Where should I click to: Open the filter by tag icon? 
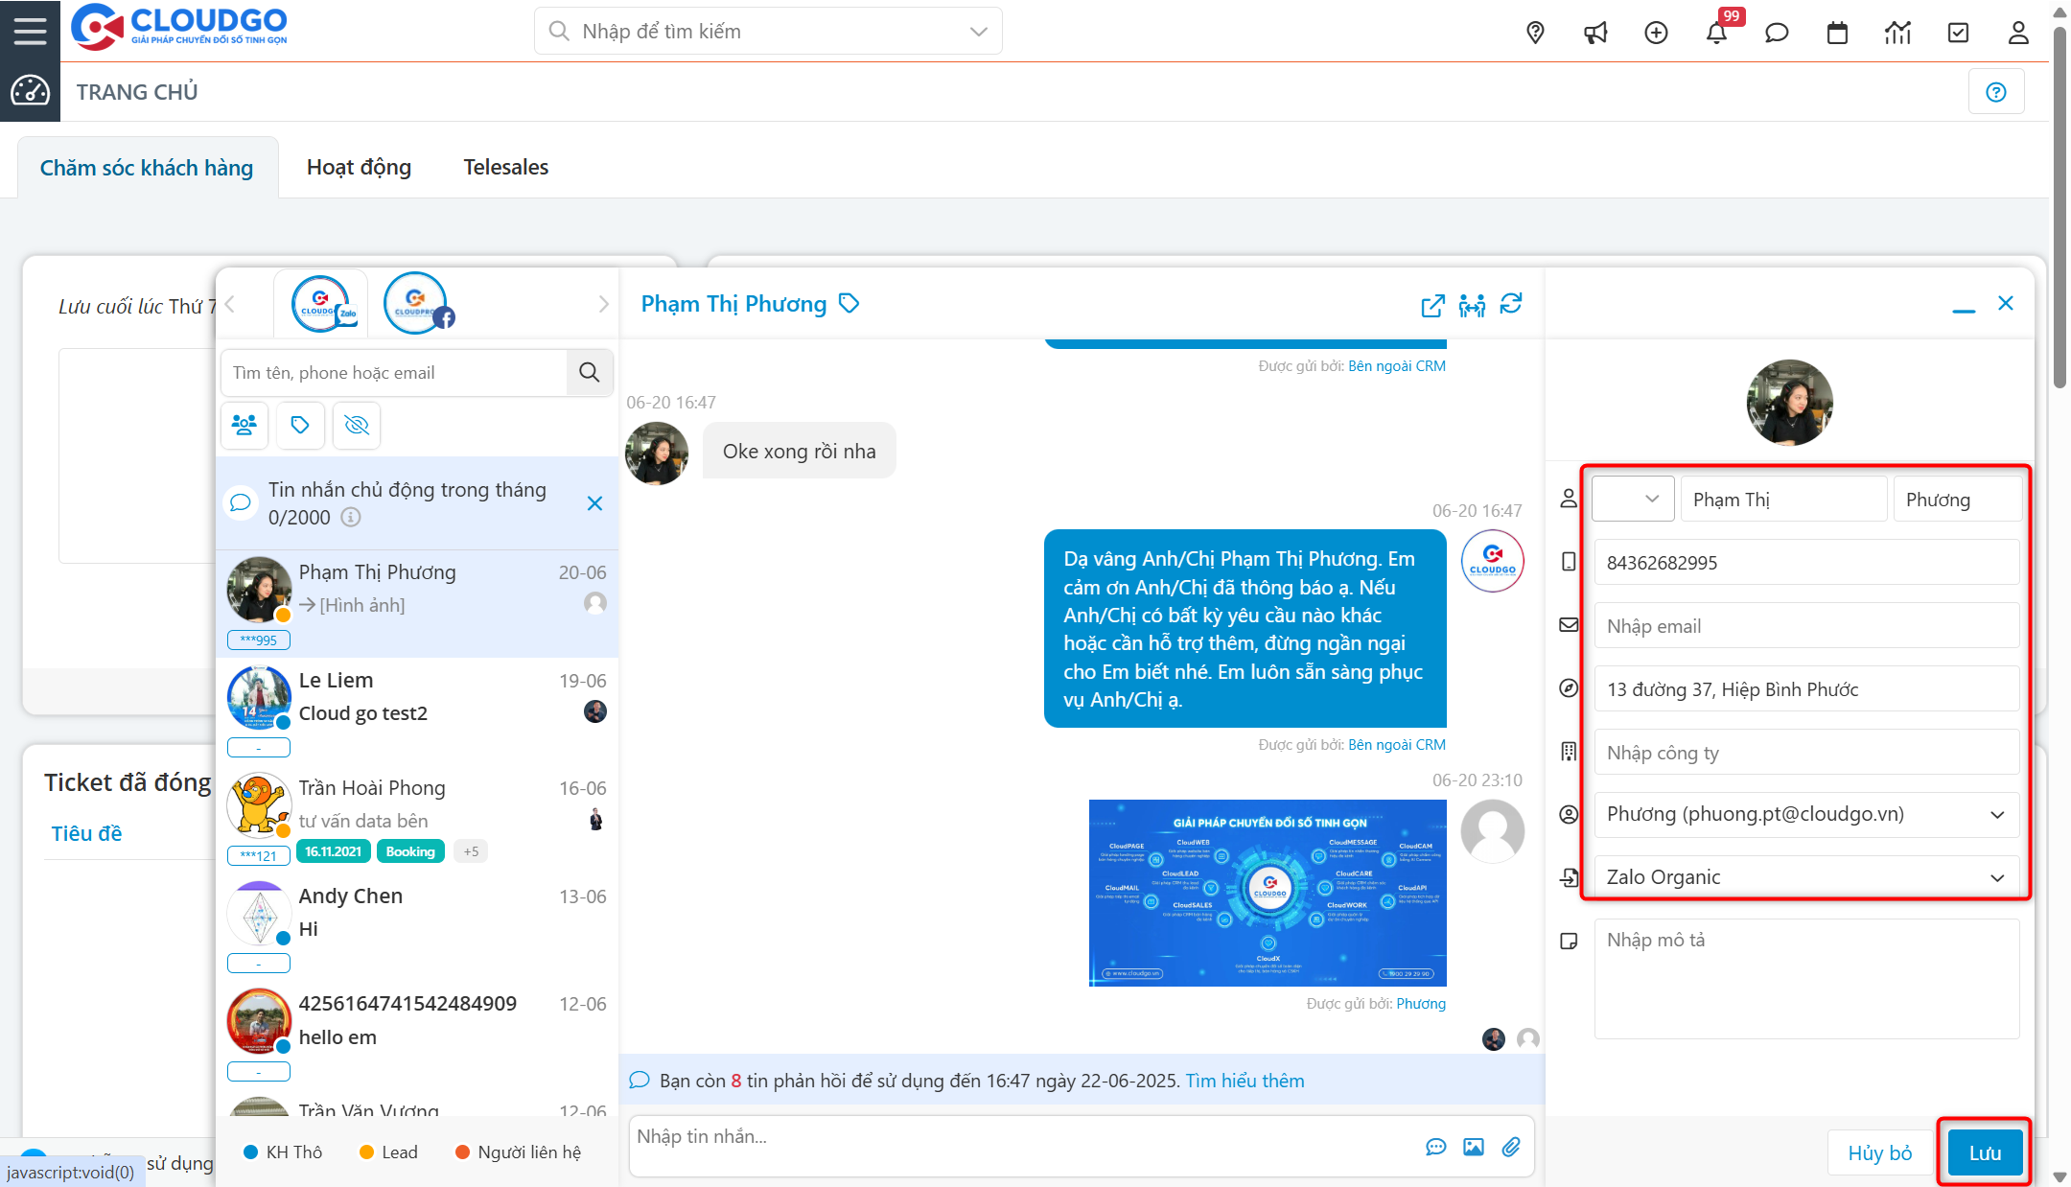tap(300, 425)
